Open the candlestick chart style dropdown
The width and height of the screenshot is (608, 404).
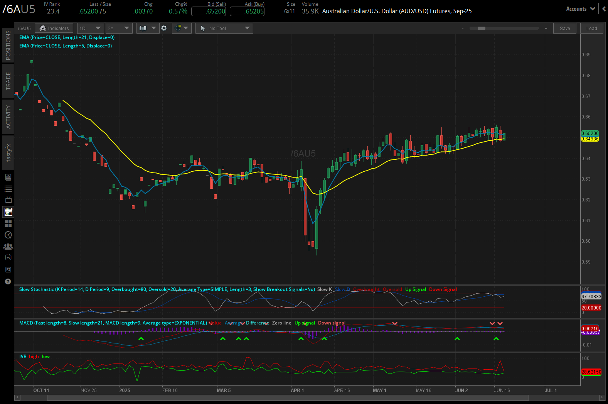coord(148,28)
